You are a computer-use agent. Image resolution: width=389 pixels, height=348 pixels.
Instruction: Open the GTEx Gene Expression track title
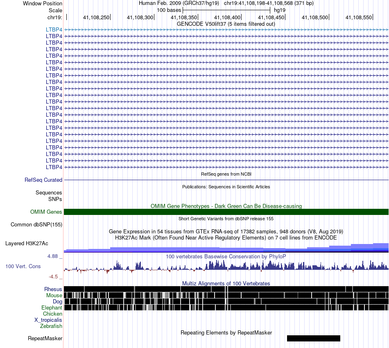click(x=226, y=231)
